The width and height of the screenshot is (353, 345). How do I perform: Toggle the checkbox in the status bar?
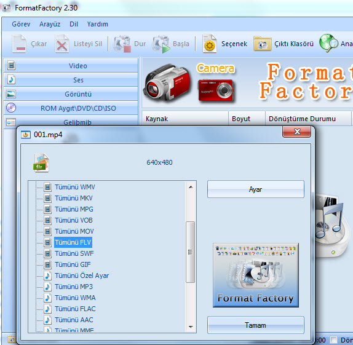click(x=334, y=339)
